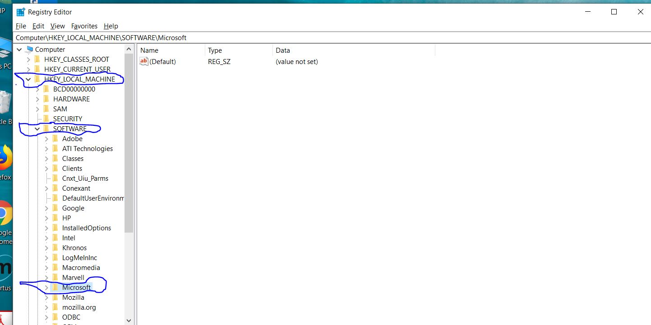Click the SOFTWARE folder icon
Image resolution: width=651 pixels, height=325 pixels.
[x=46, y=129]
